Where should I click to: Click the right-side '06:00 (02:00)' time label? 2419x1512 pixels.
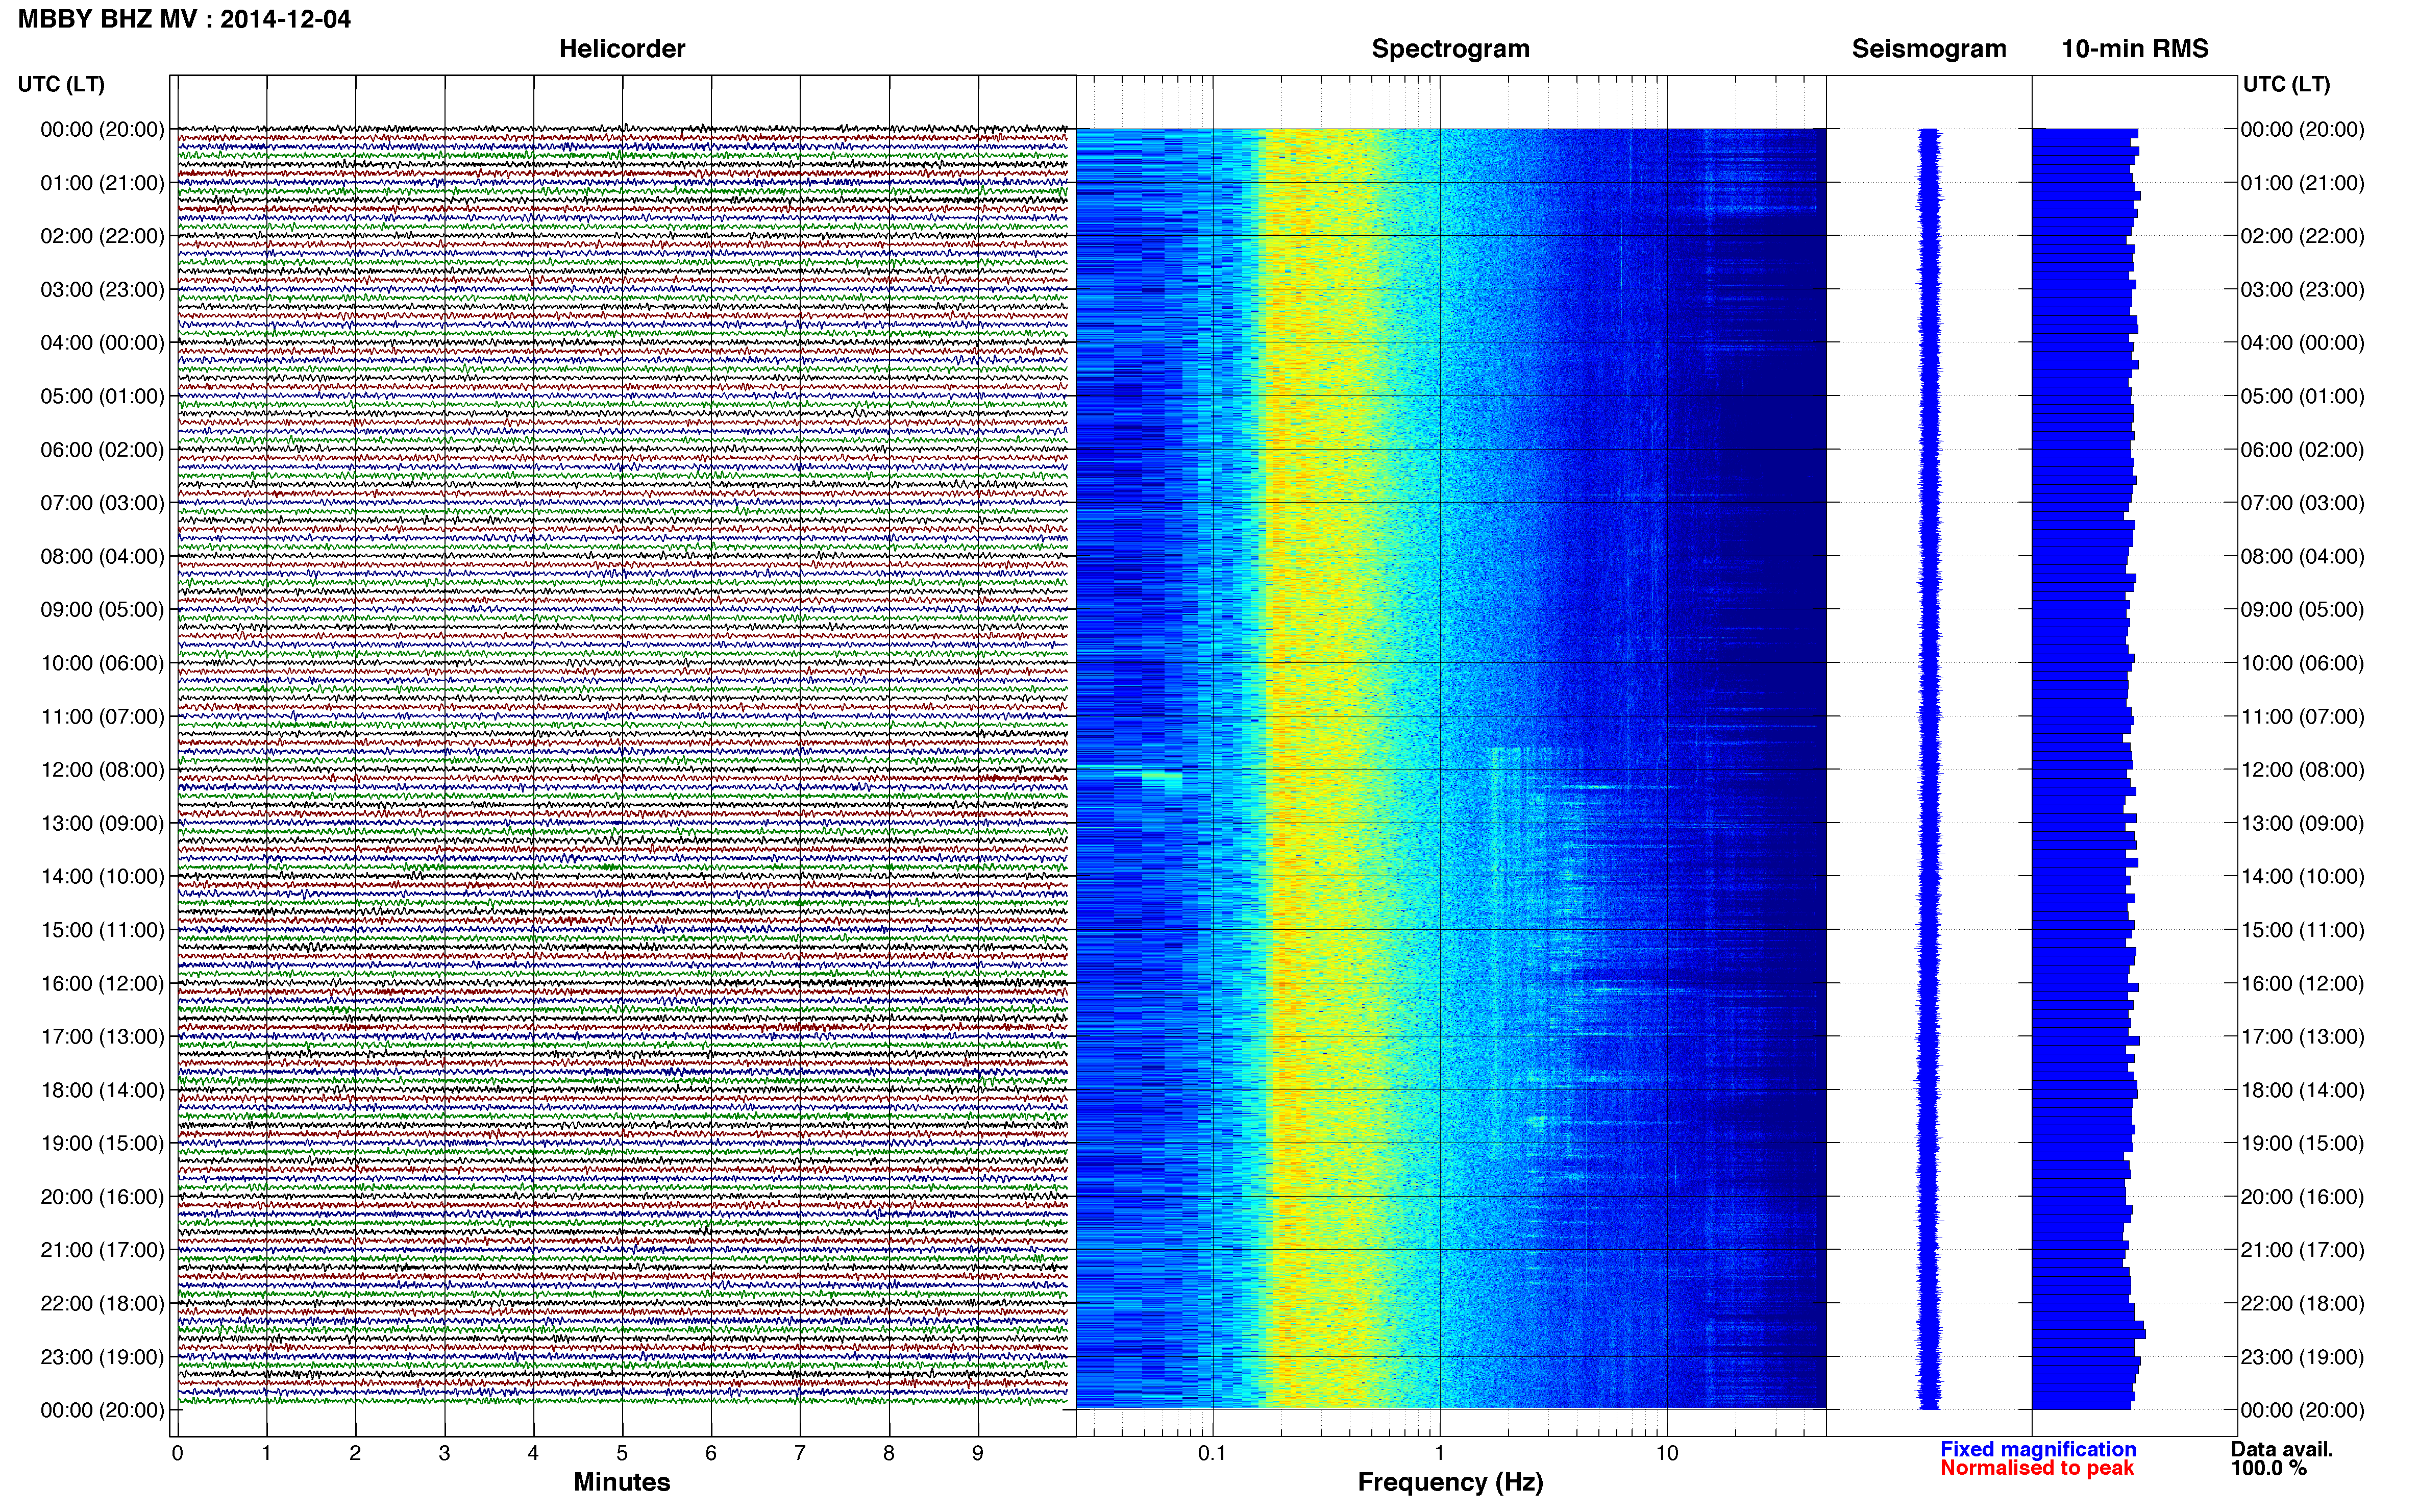[2302, 449]
